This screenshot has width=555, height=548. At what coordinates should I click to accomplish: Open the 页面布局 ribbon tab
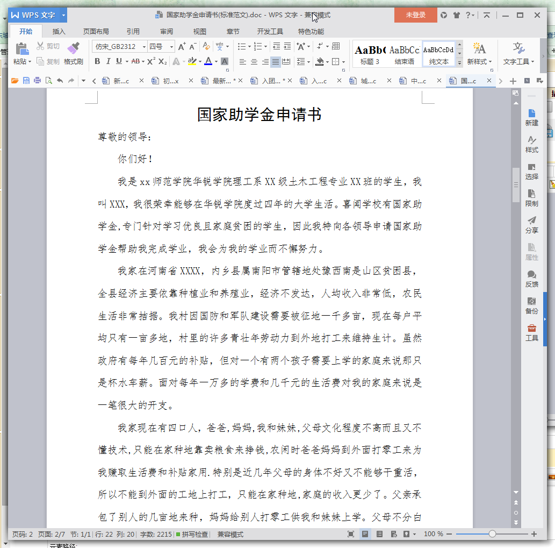pos(96,32)
